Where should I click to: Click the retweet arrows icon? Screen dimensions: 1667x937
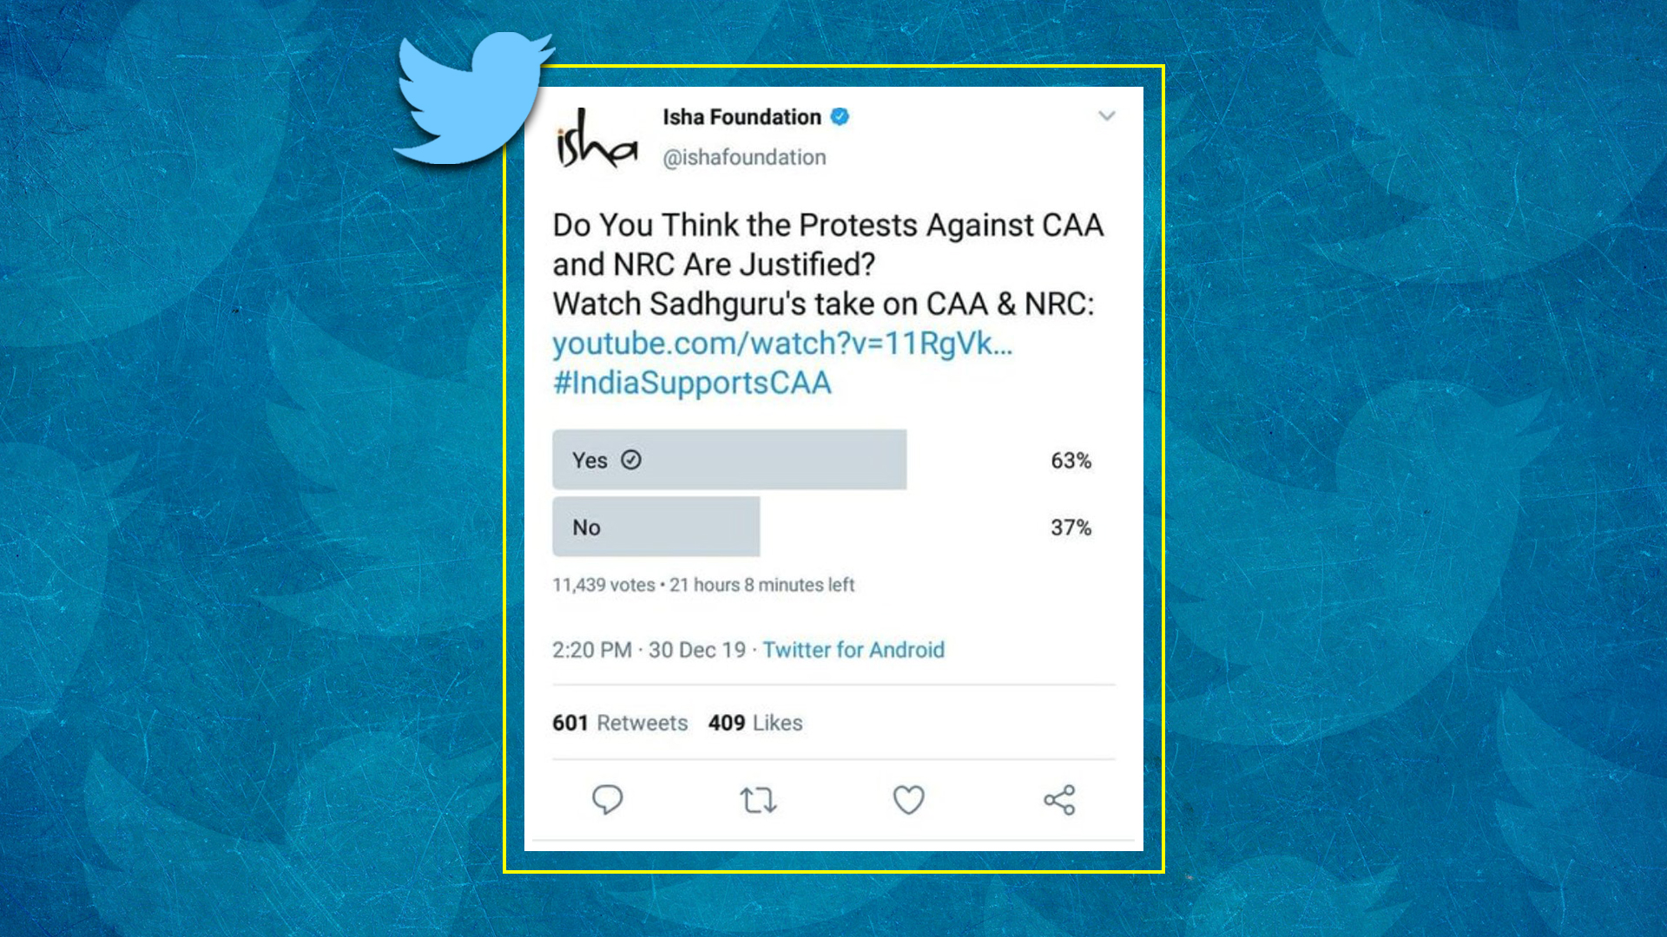[x=758, y=799]
